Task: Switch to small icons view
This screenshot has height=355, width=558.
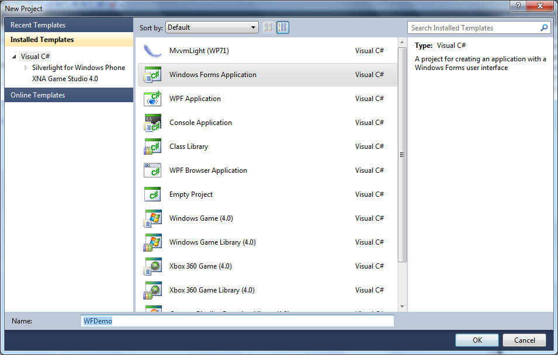Action: coord(269,27)
